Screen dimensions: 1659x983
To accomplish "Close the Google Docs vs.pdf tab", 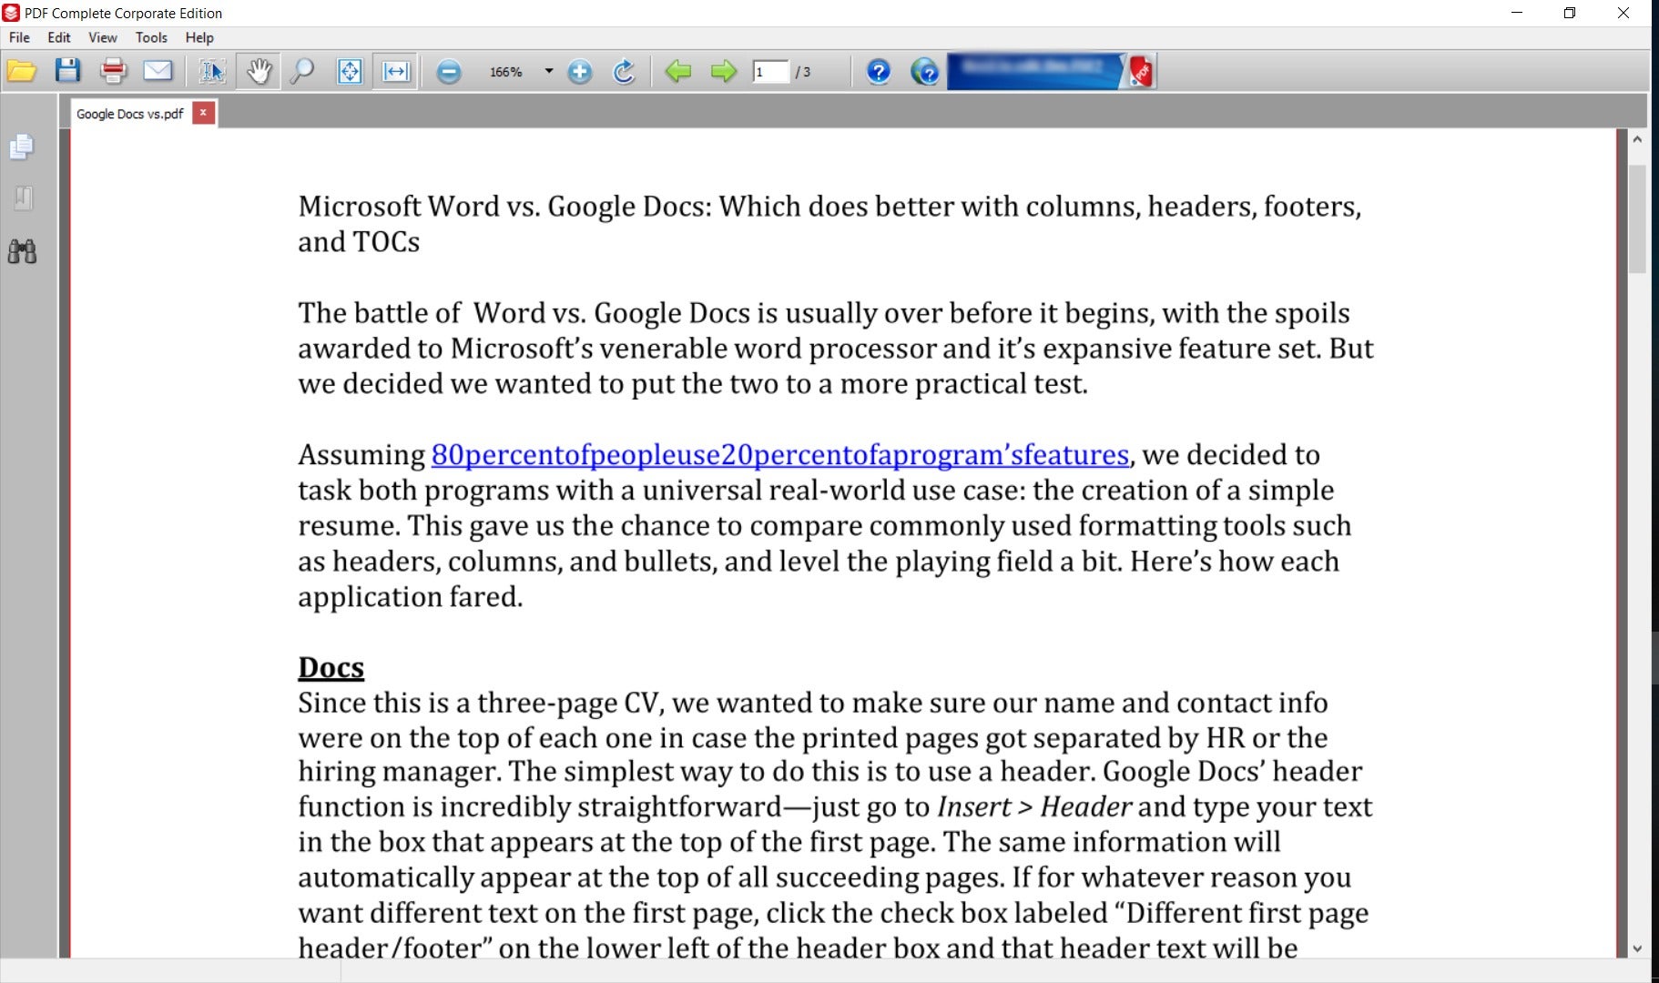I will click(x=203, y=113).
